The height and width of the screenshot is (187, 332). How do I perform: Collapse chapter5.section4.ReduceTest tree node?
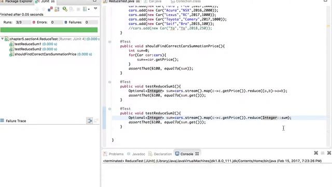click(2, 39)
